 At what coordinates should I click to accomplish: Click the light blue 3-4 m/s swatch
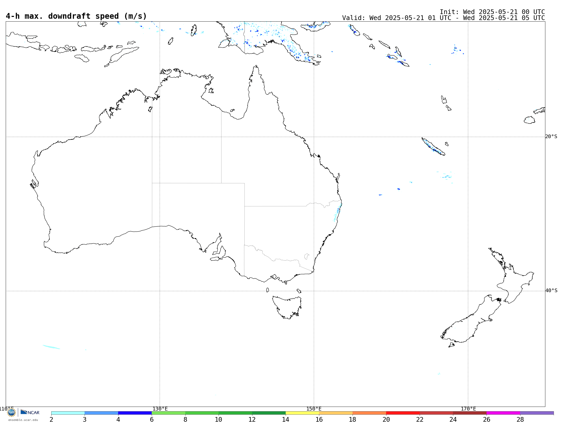coord(101,413)
